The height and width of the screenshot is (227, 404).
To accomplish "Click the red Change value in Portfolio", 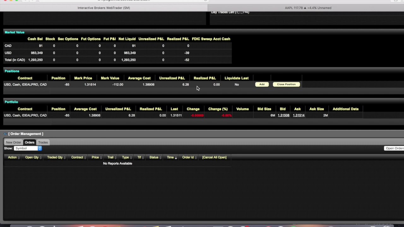I will point(197,115).
